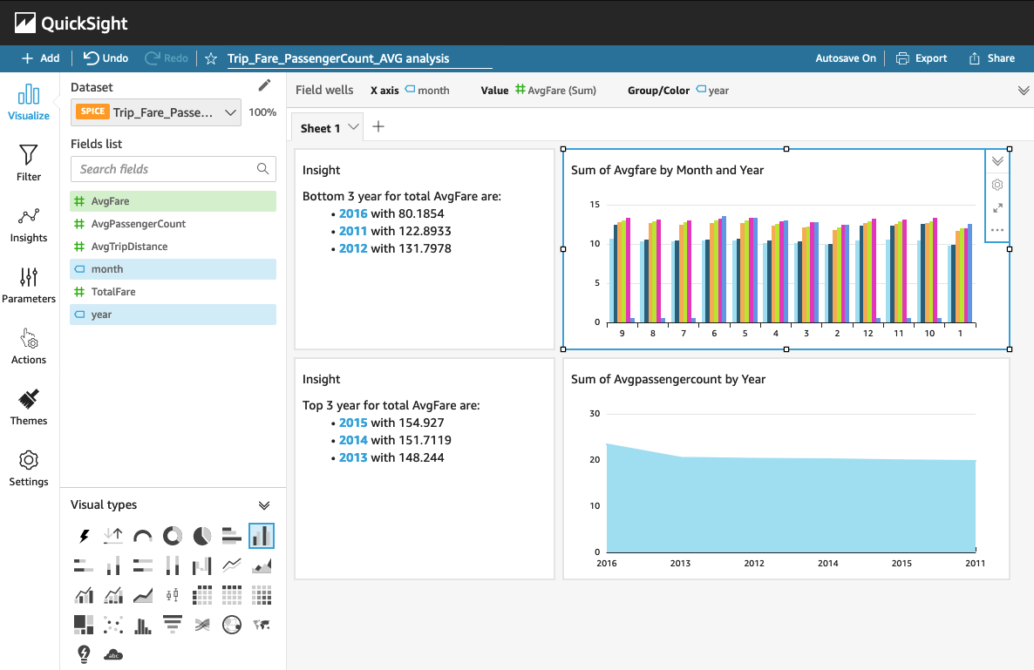The image size is (1034, 670).
Task: Pick the word cloud visual type
Action: coord(113,653)
